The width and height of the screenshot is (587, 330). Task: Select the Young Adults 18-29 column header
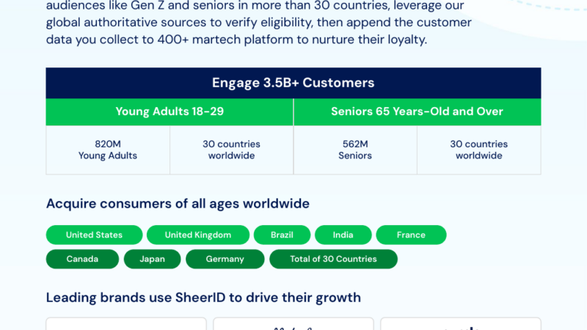[x=169, y=111]
